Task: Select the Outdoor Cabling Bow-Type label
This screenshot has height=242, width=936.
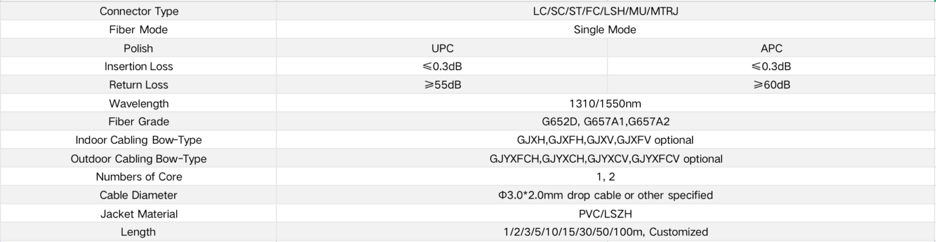Action: (138, 158)
